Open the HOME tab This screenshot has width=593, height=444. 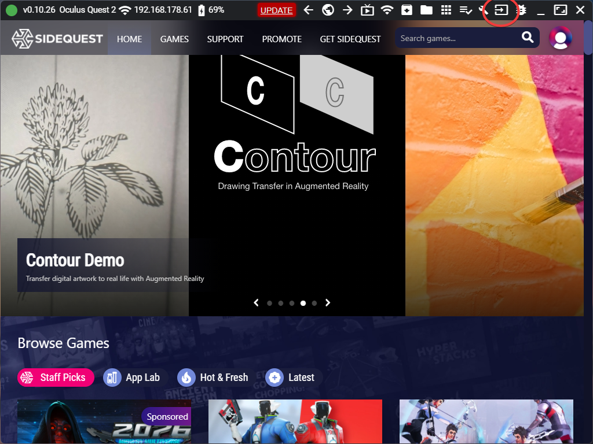point(129,39)
